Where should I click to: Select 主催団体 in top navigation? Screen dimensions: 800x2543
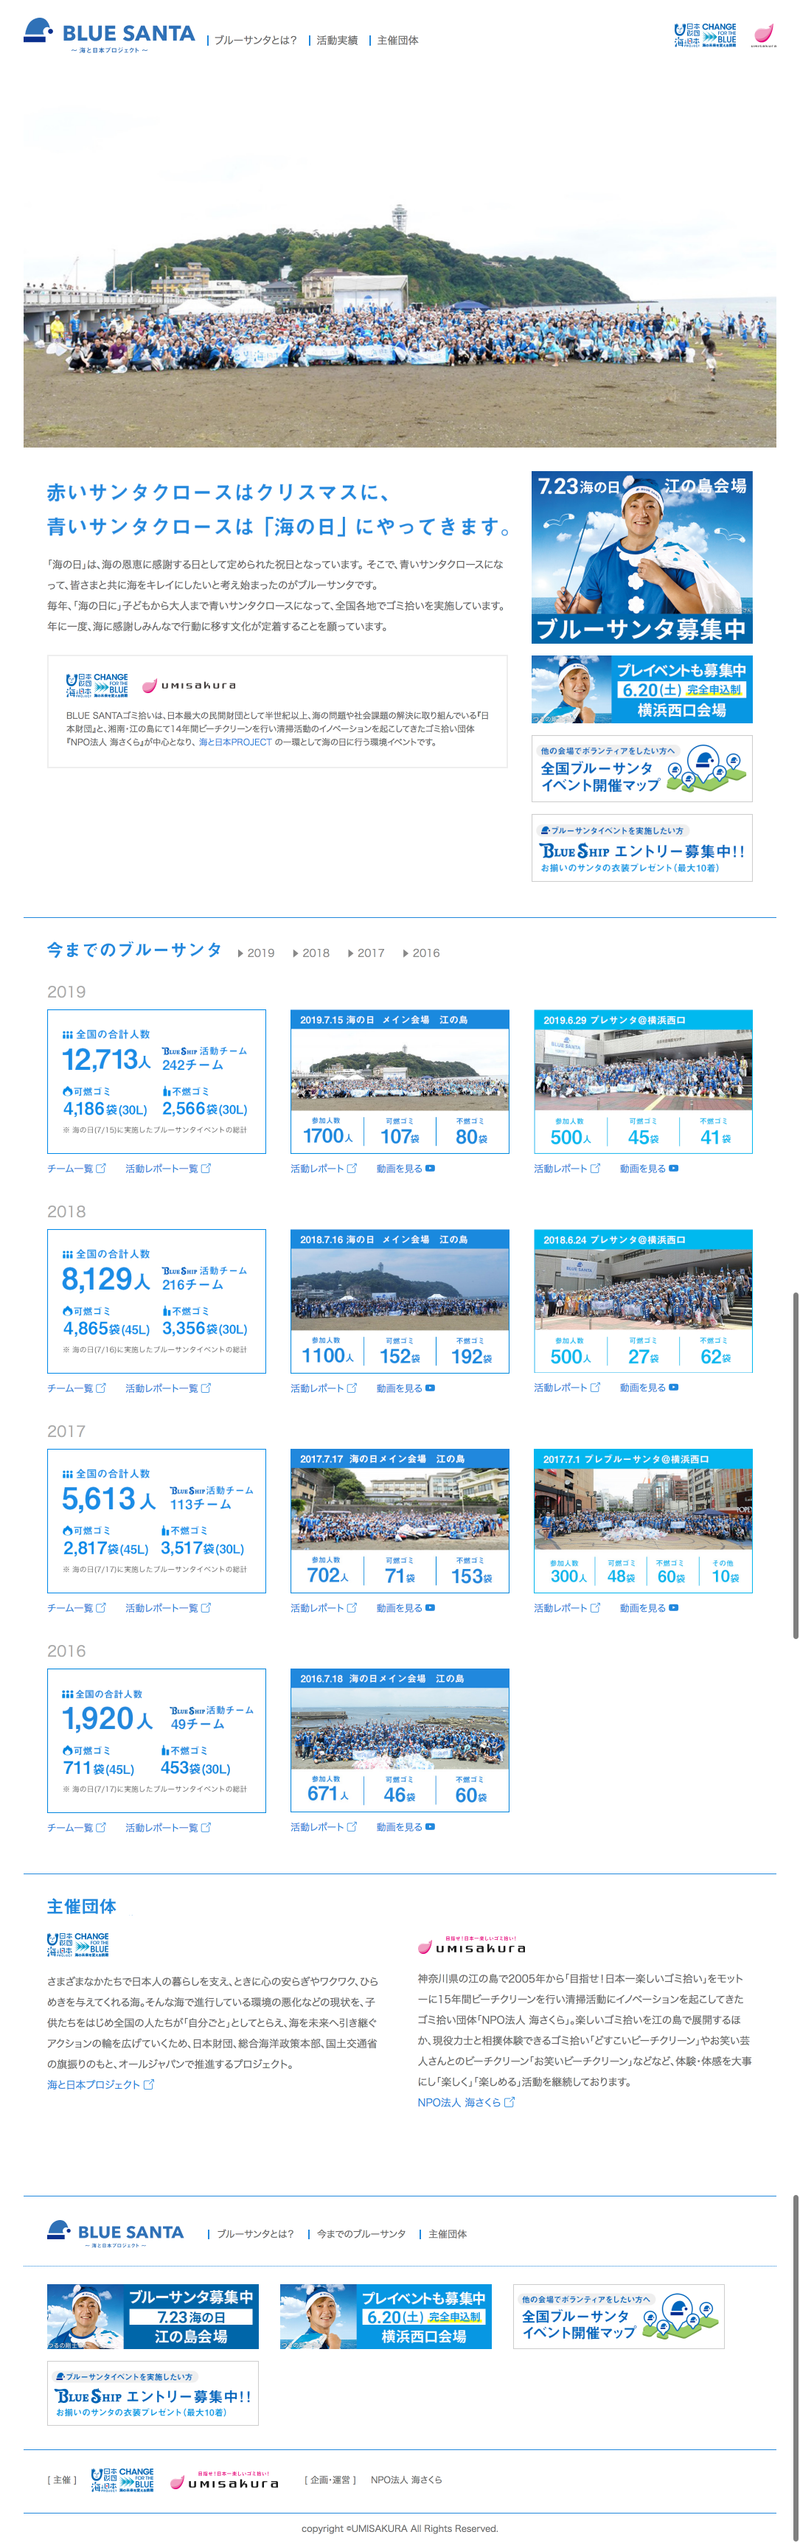[397, 41]
